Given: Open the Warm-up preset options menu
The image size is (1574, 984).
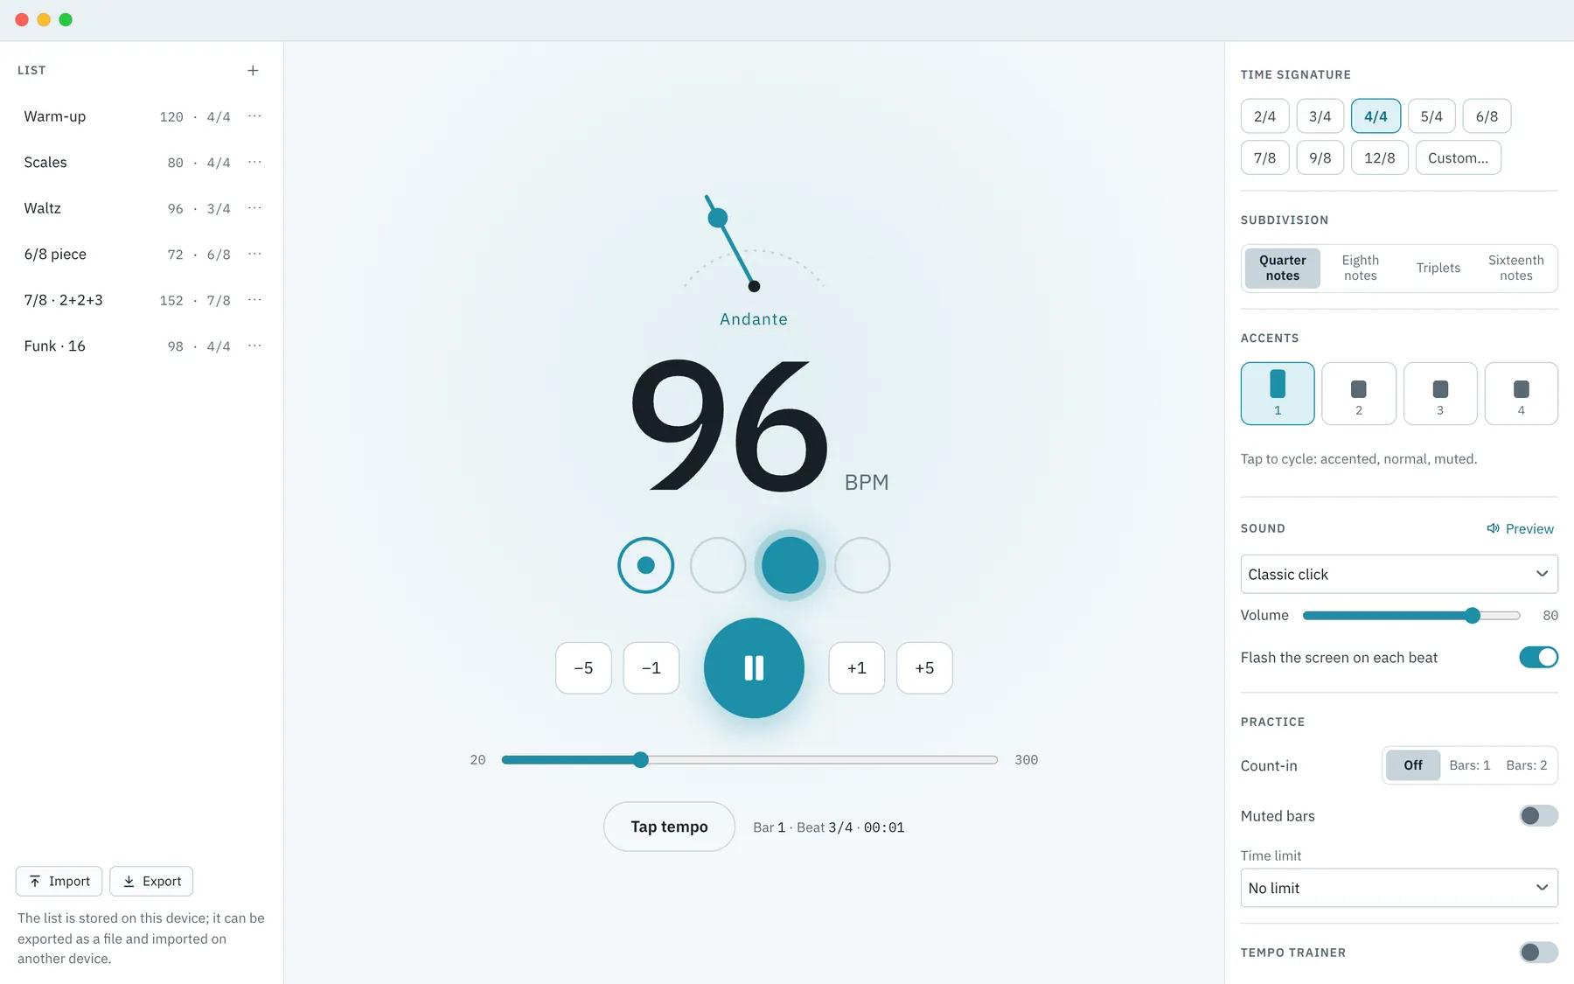Looking at the screenshot, I should 254,116.
